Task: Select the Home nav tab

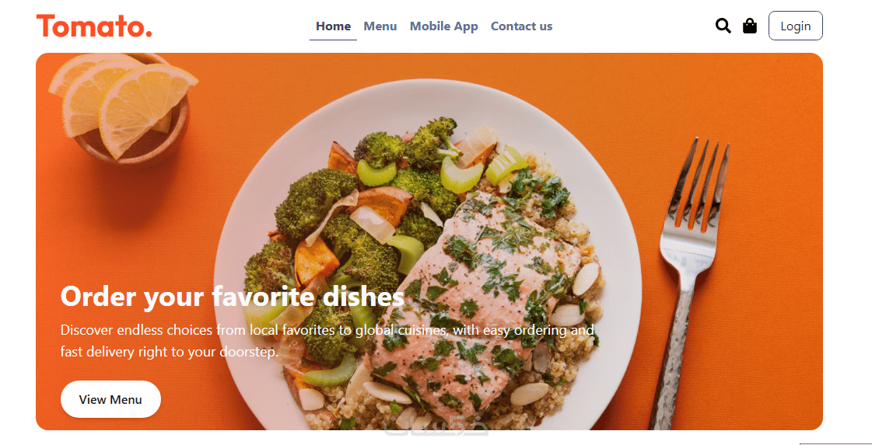Action: tap(333, 26)
